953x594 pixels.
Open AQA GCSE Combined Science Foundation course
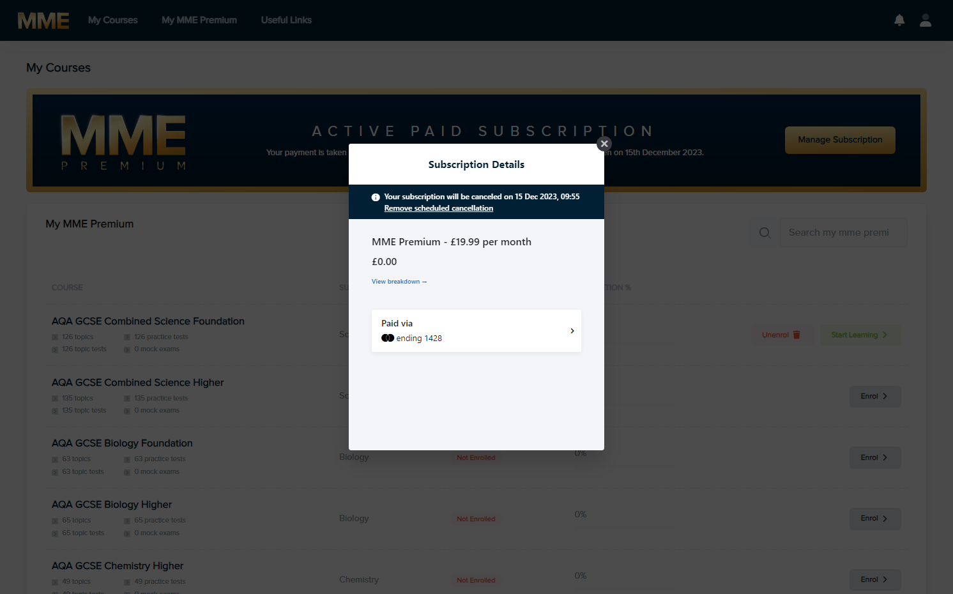pos(148,321)
